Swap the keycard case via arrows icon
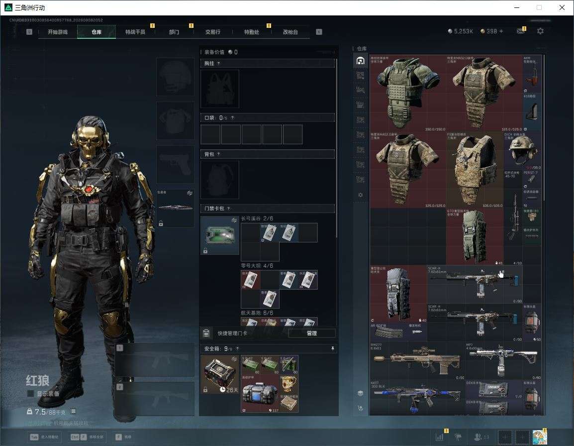This screenshot has width=574, height=446. click(234, 220)
